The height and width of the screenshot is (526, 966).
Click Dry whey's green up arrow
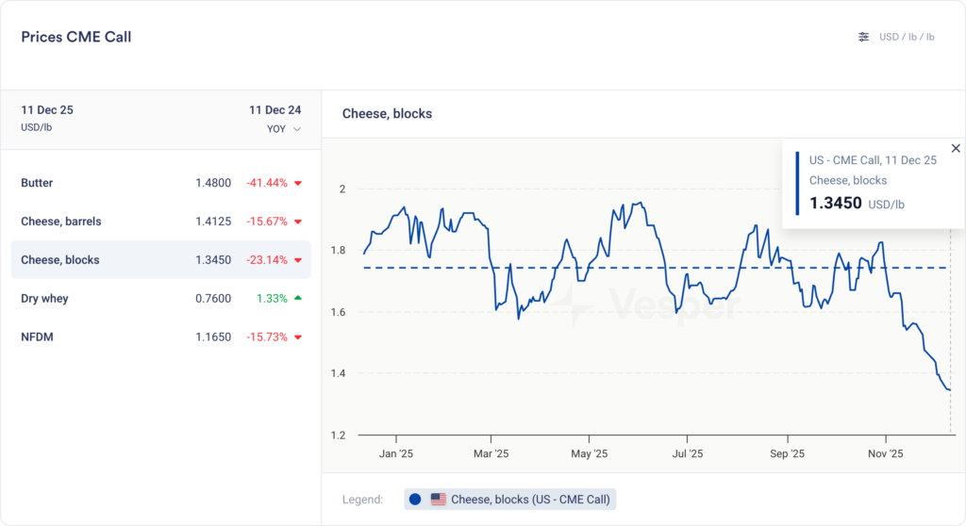[298, 298]
